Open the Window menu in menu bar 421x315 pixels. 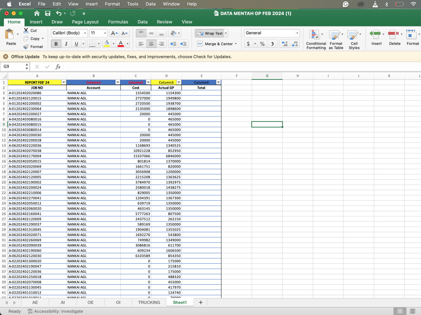(171, 4)
